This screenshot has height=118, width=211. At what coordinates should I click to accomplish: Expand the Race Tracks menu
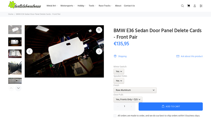(x=105, y=6)
